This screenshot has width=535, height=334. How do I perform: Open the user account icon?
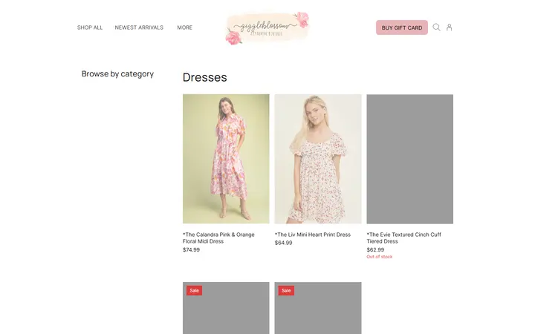point(449,27)
